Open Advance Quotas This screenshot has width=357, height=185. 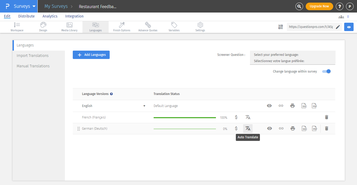click(148, 27)
